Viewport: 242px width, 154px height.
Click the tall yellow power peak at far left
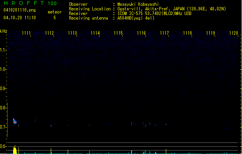click(x=15, y=150)
